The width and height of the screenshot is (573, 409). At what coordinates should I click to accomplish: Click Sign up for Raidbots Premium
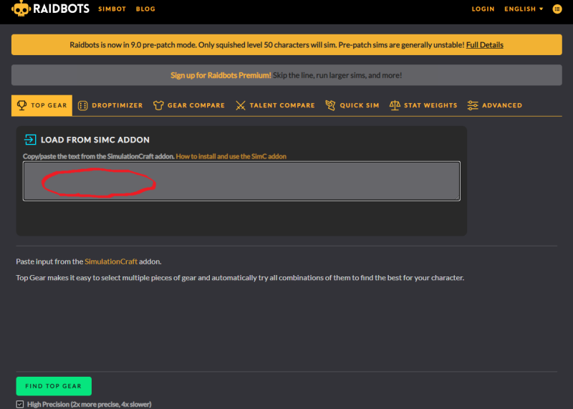[221, 75]
